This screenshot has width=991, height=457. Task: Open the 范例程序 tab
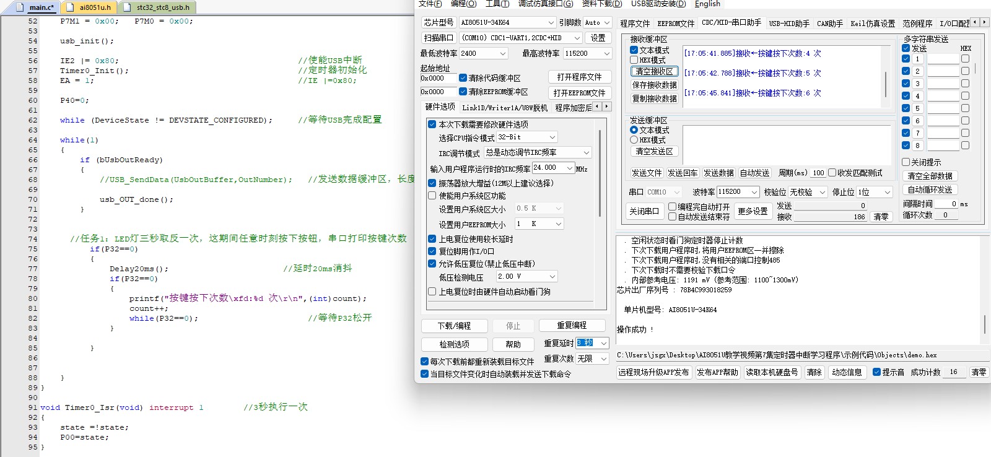click(x=917, y=24)
